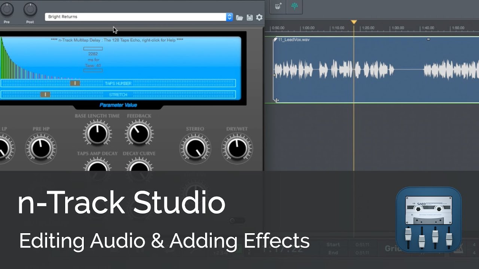Open plugin settings gear icon
479x269 pixels.
click(x=259, y=17)
